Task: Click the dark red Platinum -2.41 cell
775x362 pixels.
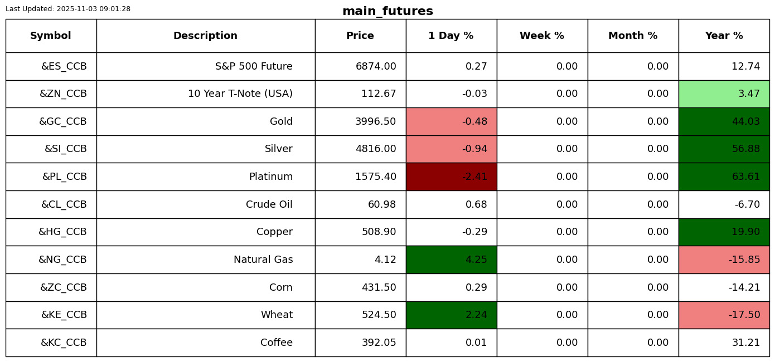Action: (451, 177)
